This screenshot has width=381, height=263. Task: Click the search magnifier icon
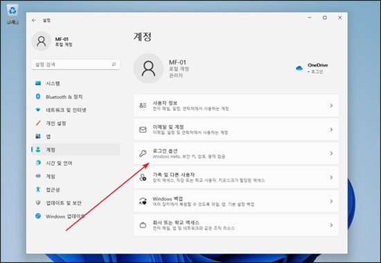(114, 65)
